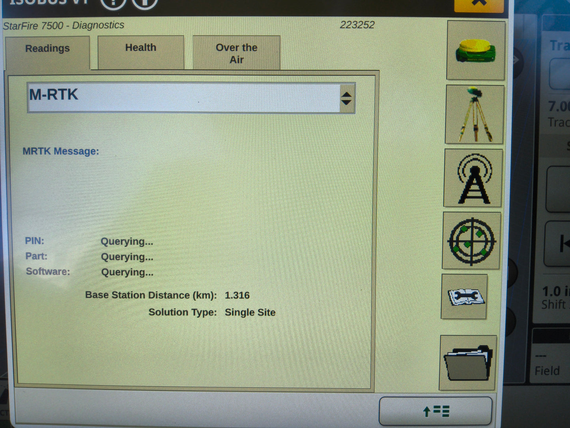Open the tripod base station setup icon
Image resolution: width=570 pixels, height=428 pixels.
tap(475, 115)
